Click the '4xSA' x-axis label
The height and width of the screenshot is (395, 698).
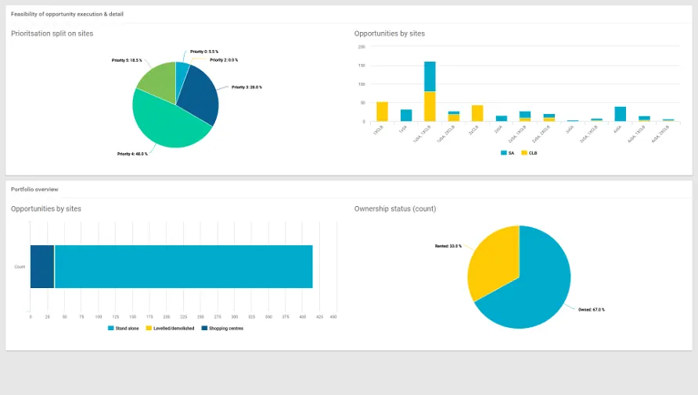[617, 130]
